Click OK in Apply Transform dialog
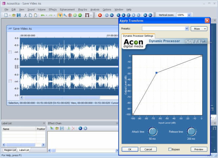This screenshot has width=218, height=158. coord(130,149)
